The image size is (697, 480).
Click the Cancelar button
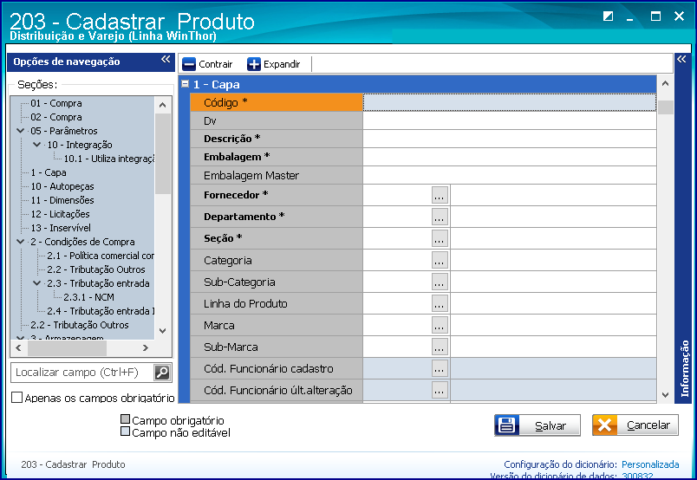pos(635,425)
